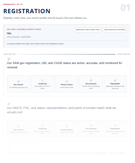Select 'Not started' for NAICS and PSC question
Viewport: 135px width, 163px height.
pos(18,129)
